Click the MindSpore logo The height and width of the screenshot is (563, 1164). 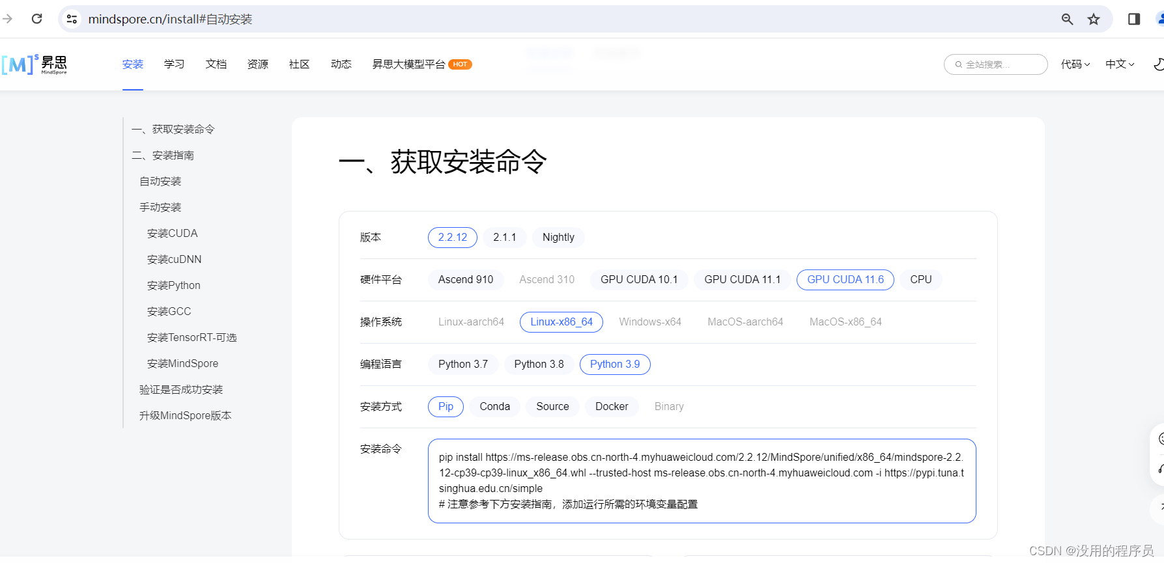(34, 64)
